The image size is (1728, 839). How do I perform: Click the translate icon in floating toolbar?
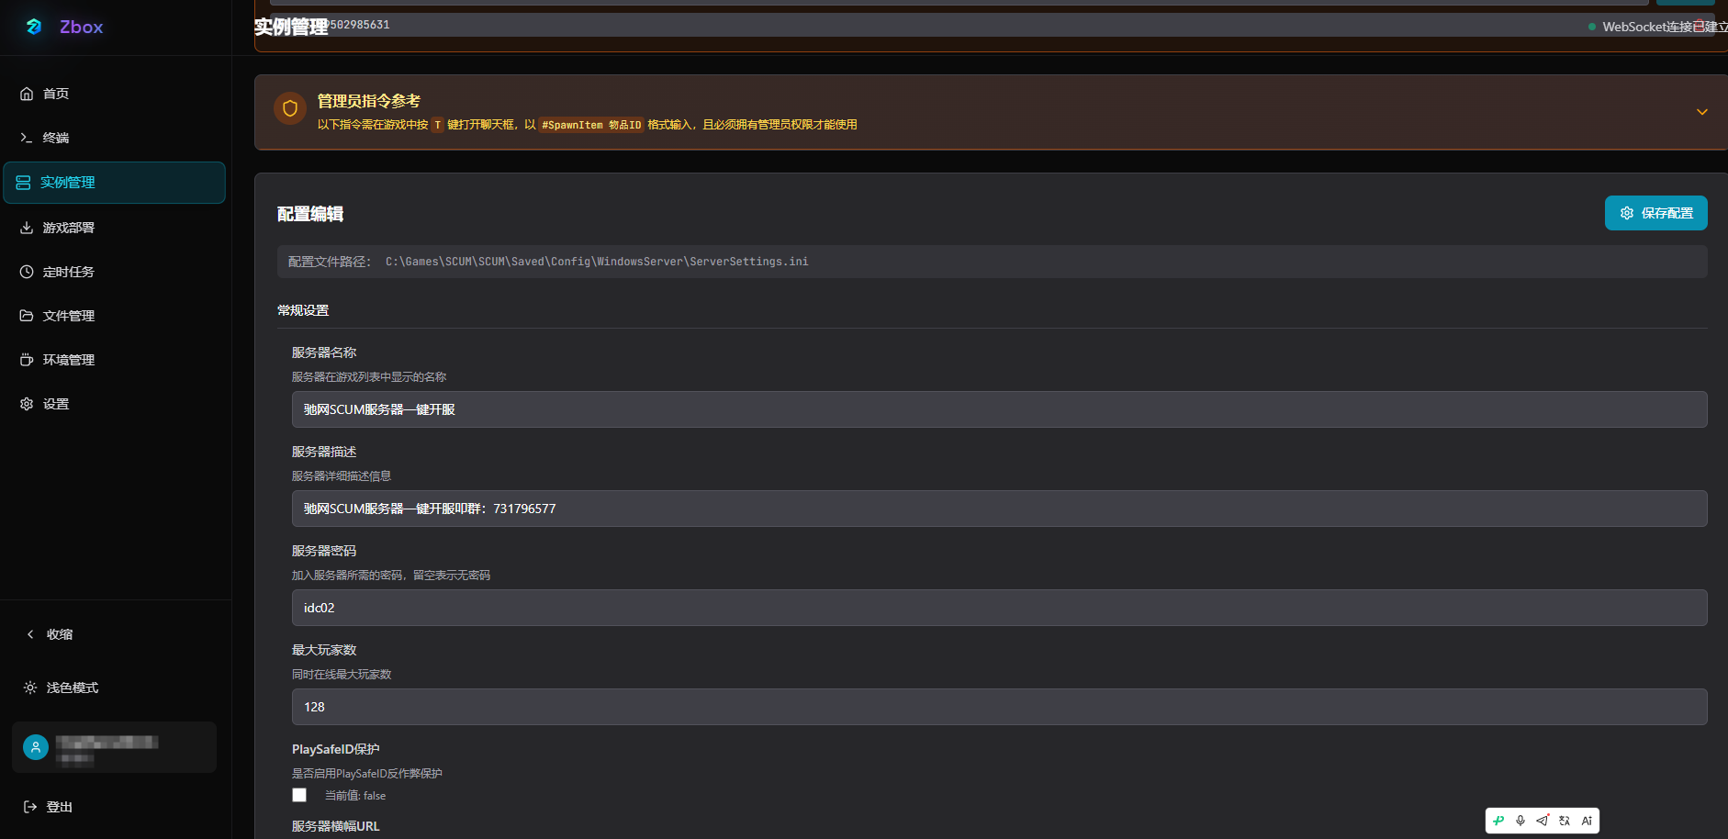[1565, 821]
